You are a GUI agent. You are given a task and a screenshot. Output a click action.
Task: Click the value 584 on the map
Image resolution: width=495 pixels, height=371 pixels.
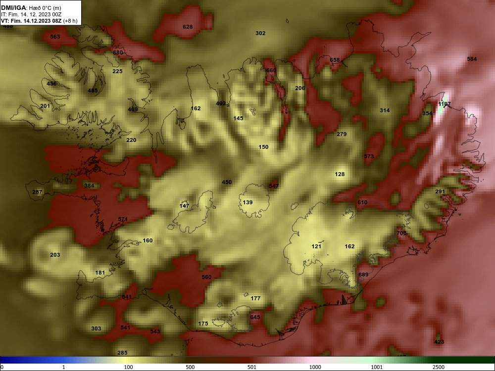coord(472,59)
